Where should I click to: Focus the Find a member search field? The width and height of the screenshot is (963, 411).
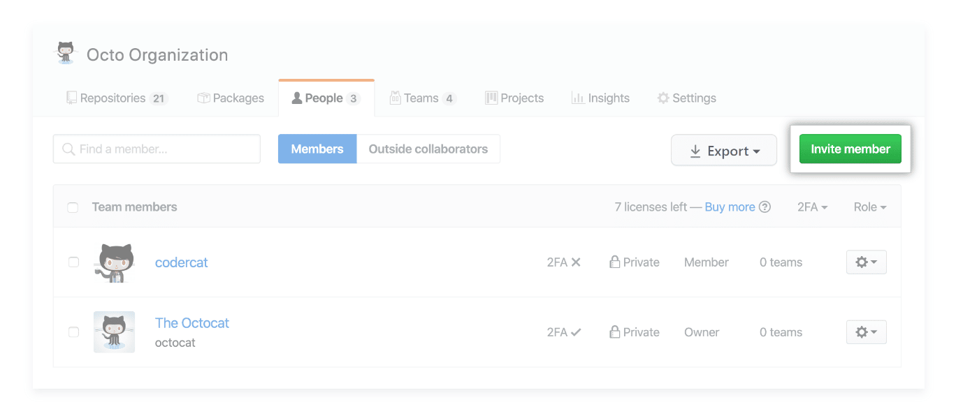point(157,149)
